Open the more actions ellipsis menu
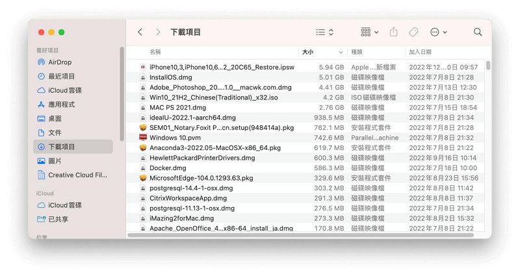The image size is (520, 276). [x=438, y=32]
